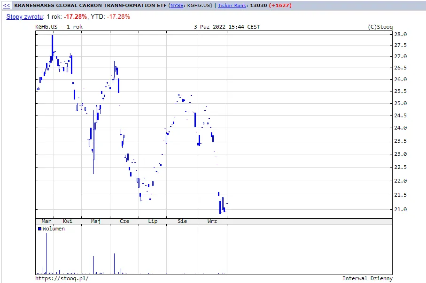Click the 24.5 price axis label
This screenshot has height=283, width=426.
[x=401, y=115]
